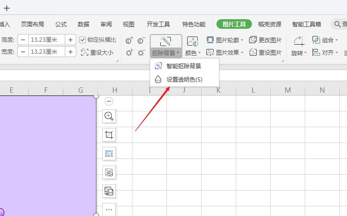Click the 更改图片 button

[265, 40]
